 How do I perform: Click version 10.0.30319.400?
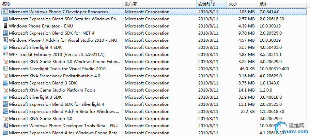pyautogui.click(x=274, y=69)
